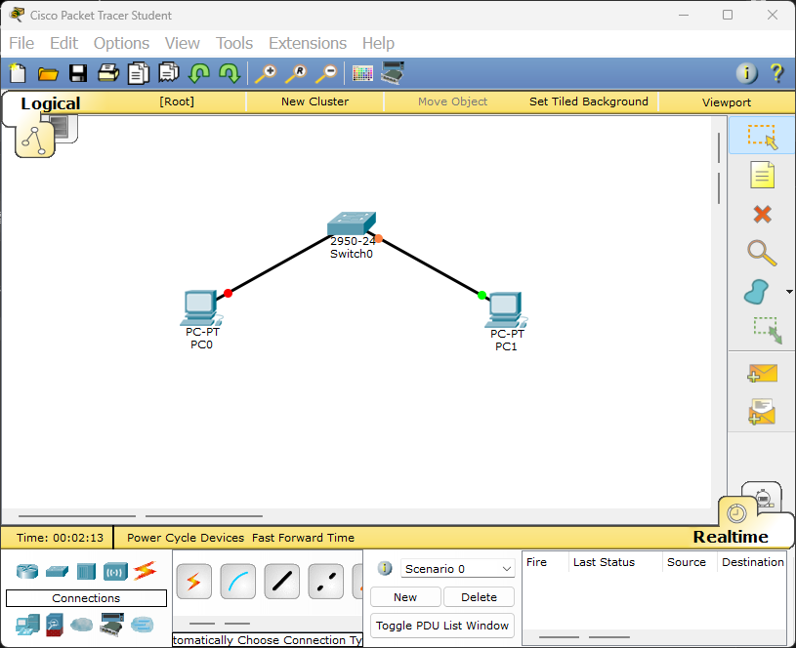Save the network with floppy icon
The width and height of the screenshot is (796, 648).
pyautogui.click(x=78, y=73)
